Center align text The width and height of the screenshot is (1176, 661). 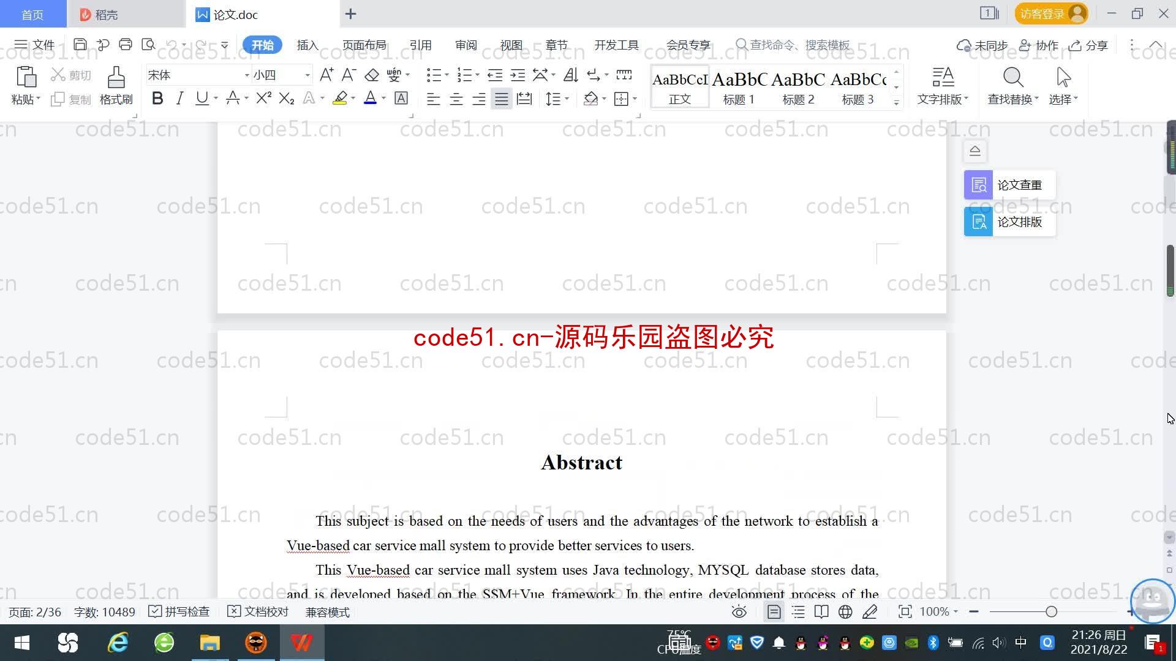coord(456,99)
